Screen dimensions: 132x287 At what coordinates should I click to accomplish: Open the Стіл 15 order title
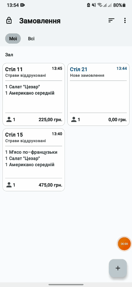click(x=14, y=135)
